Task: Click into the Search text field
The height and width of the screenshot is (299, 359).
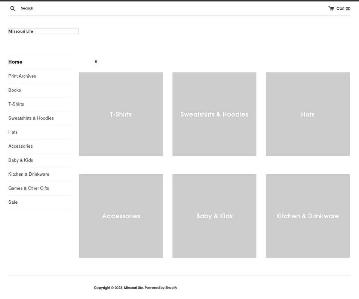Action: [x=27, y=8]
